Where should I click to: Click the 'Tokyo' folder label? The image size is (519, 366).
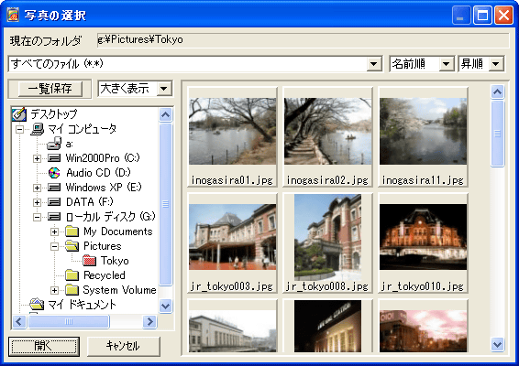pyautogui.click(x=115, y=261)
